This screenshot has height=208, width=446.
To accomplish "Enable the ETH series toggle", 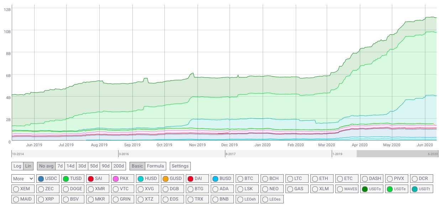I will (x=315, y=179).
